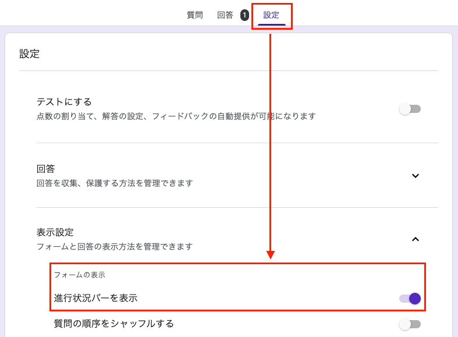Click the 回答 section title in settings
Screen dimensions: 458x337
[46, 169]
